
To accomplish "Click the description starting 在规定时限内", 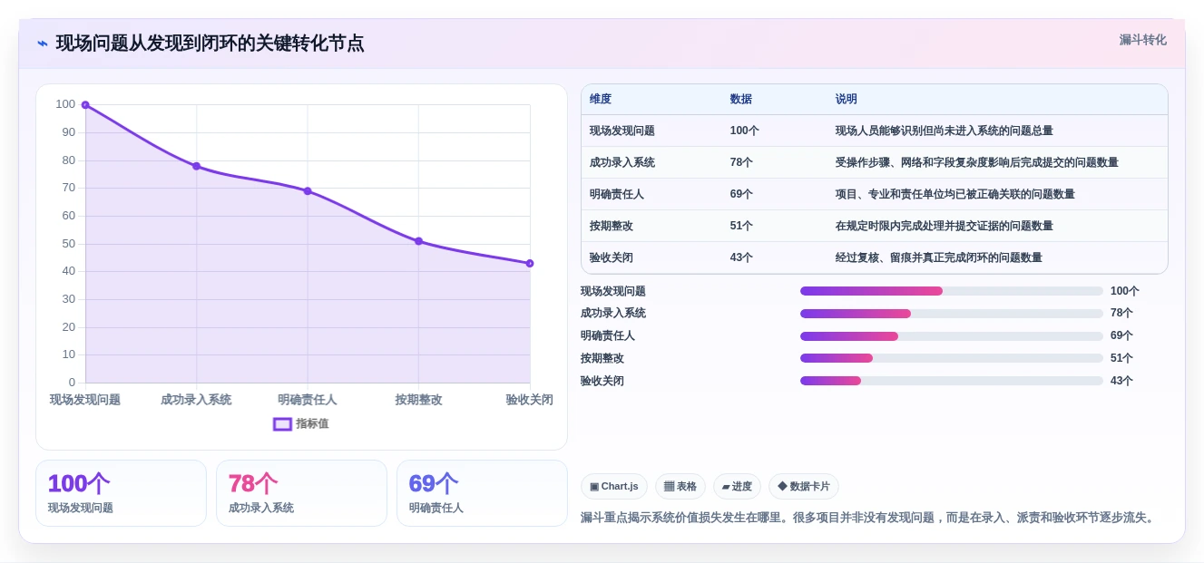I will (x=945, y=226).
